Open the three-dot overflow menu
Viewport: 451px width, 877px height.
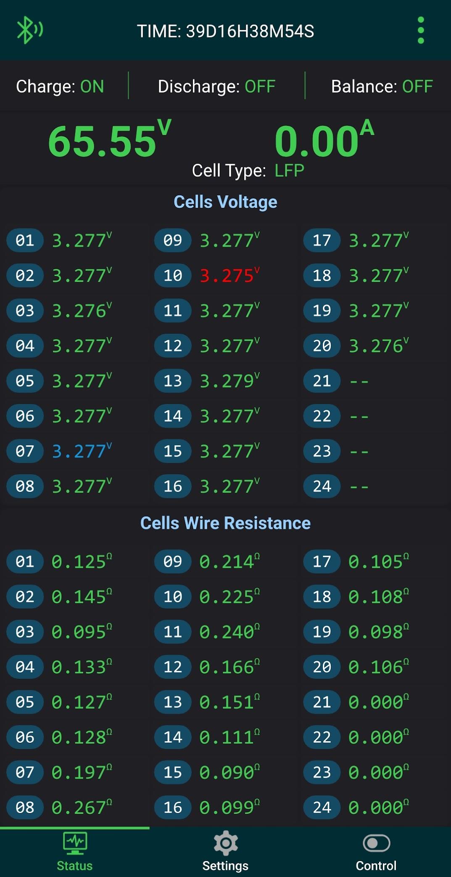click(x=421, y=30)
